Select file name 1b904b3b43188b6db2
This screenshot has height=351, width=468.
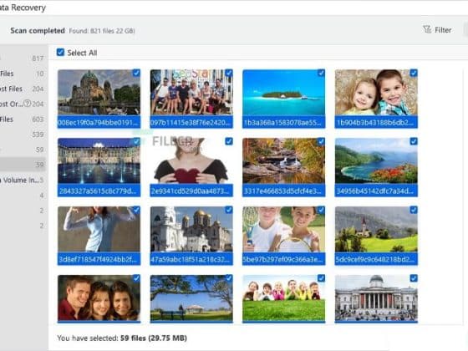coord(376,122)
